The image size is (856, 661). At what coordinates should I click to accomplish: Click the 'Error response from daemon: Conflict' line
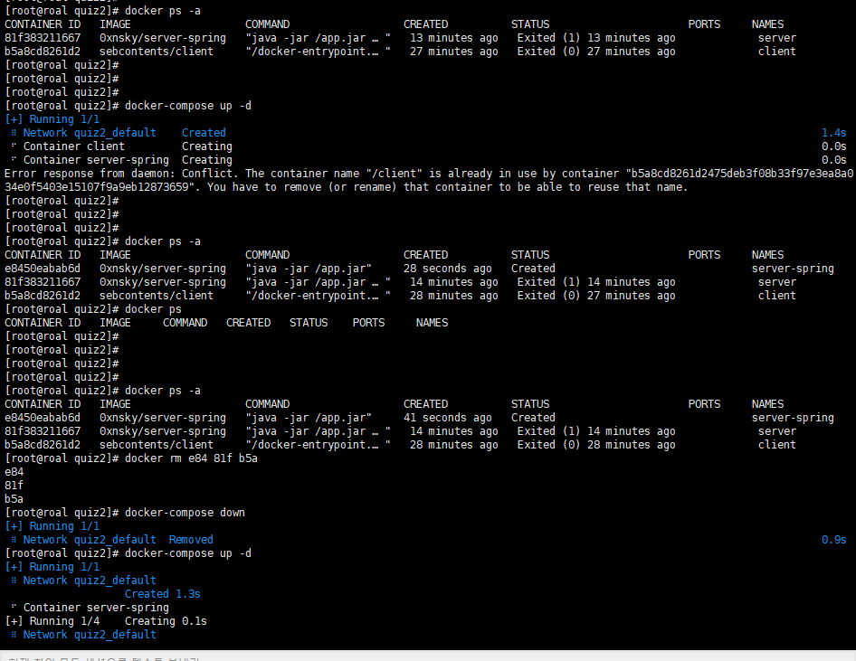[x=429, y=174]
